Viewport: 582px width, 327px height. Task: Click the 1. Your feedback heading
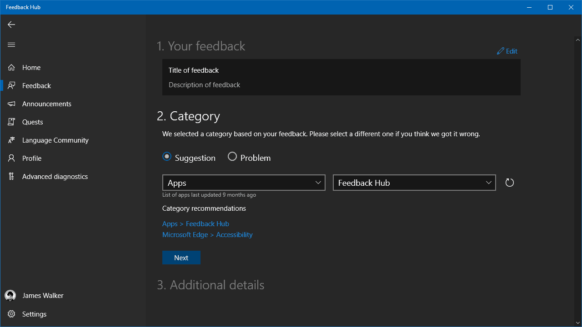click(x=201, y=46)
